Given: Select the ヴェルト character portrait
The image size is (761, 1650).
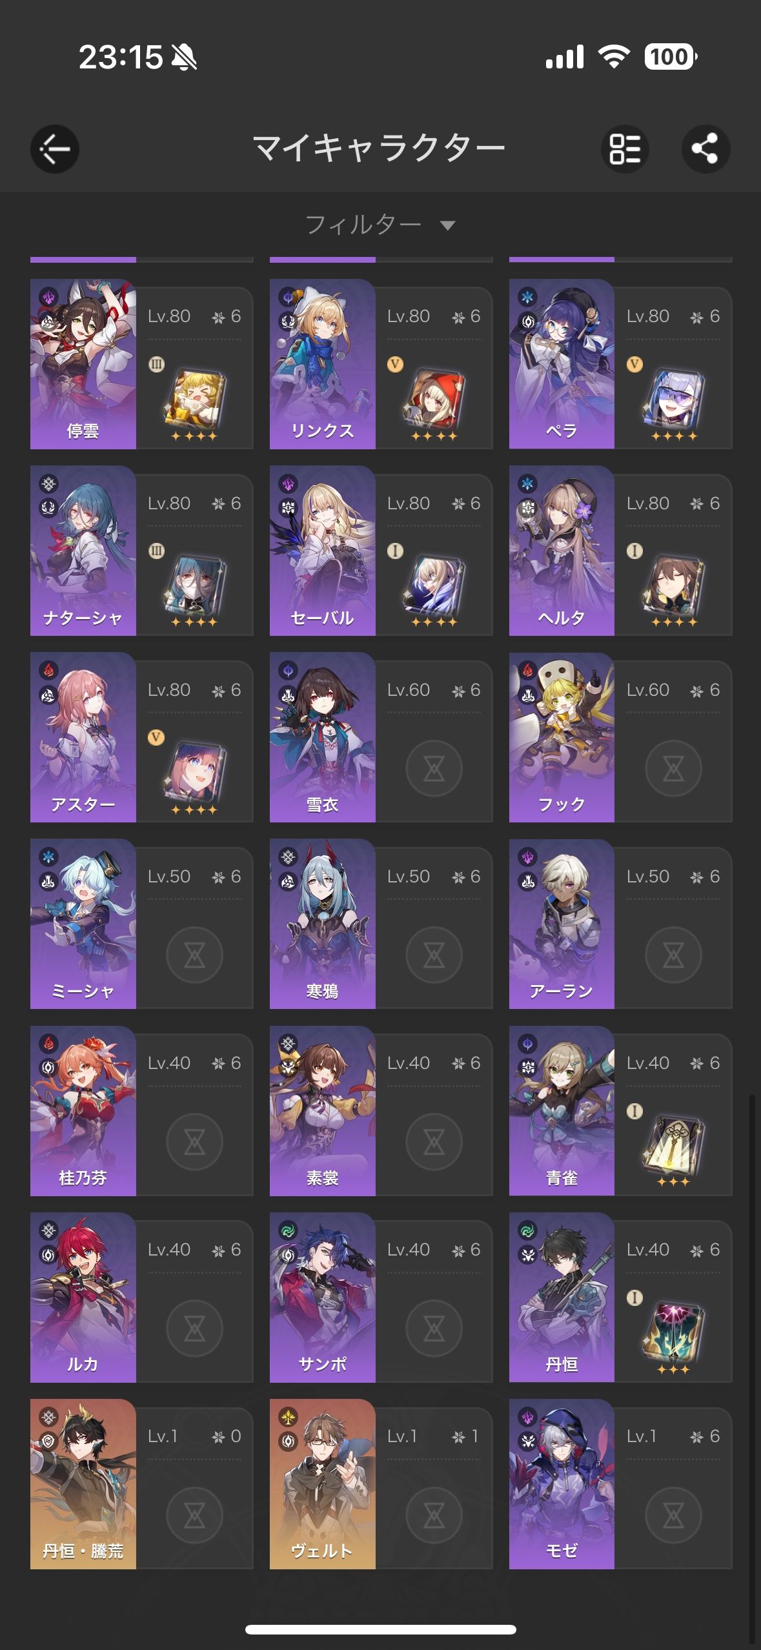Looking at the screenshot, I should pyautogui.click(x=323, y=1484).
